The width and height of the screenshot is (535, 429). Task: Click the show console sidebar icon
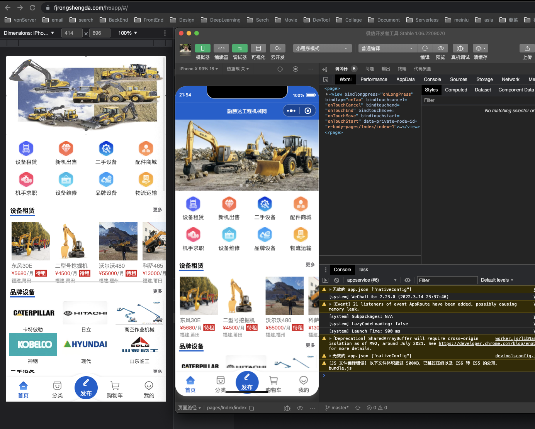coord(325,280)
